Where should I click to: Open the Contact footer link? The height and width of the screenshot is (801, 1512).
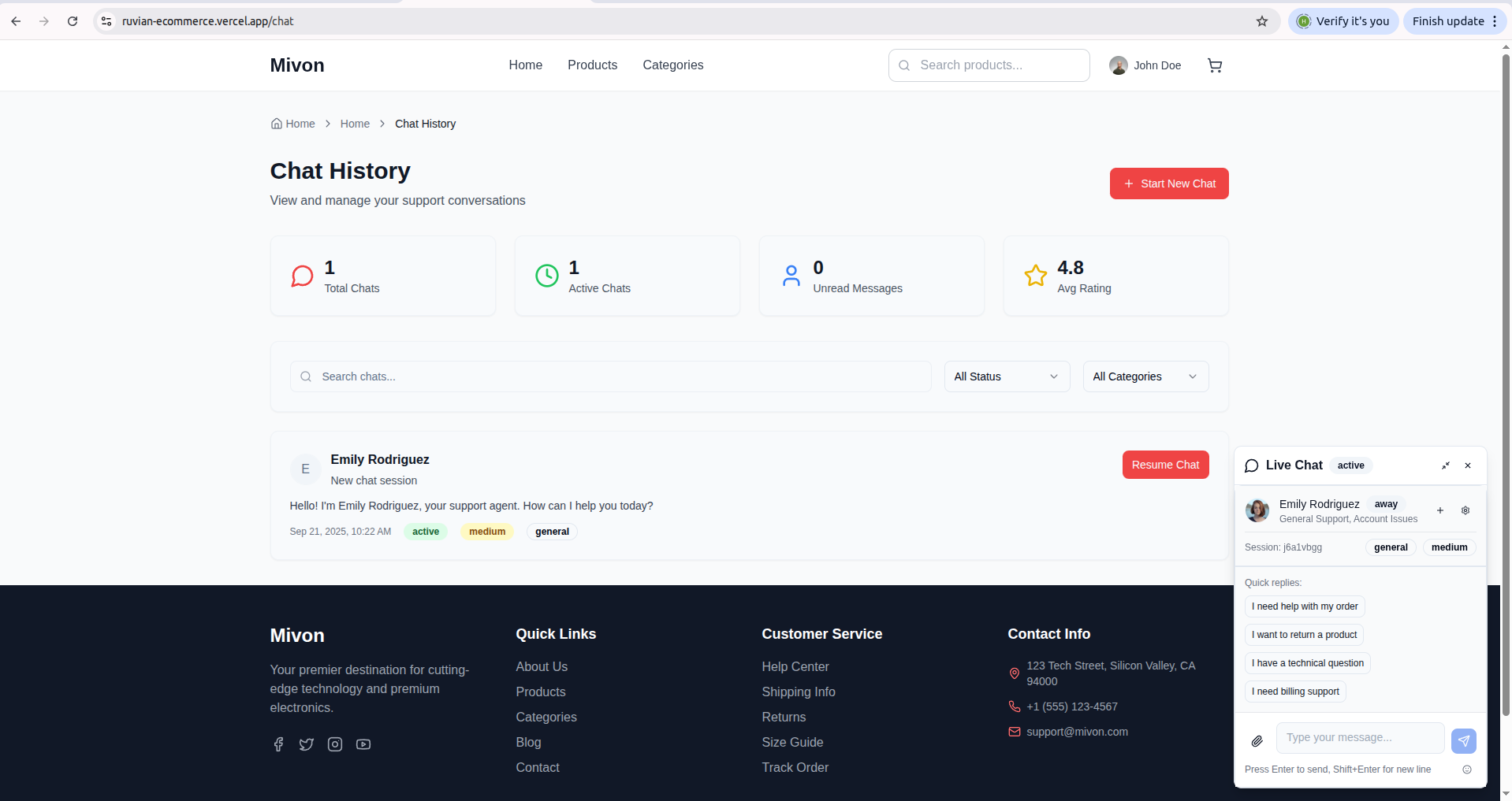(538, 767)
